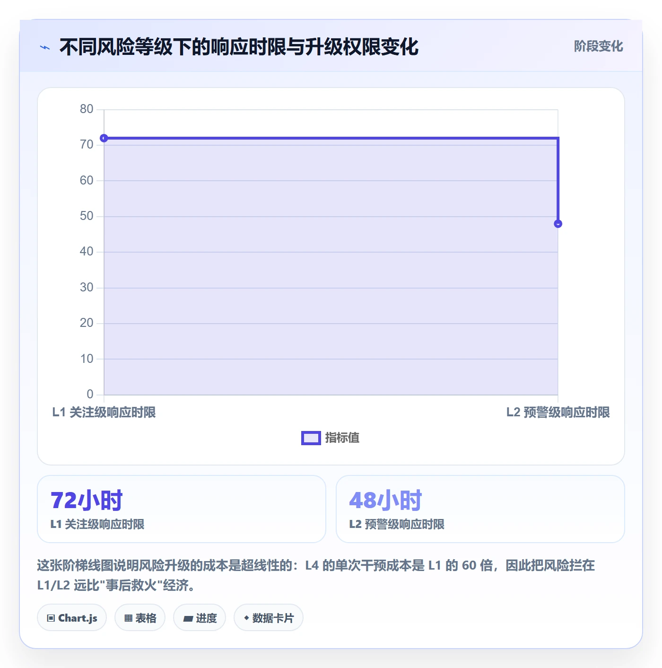Click the card caption L1 关注级响应时限 under 72小时
Viewport: 662px width, 668px height.
click(97, 524)
